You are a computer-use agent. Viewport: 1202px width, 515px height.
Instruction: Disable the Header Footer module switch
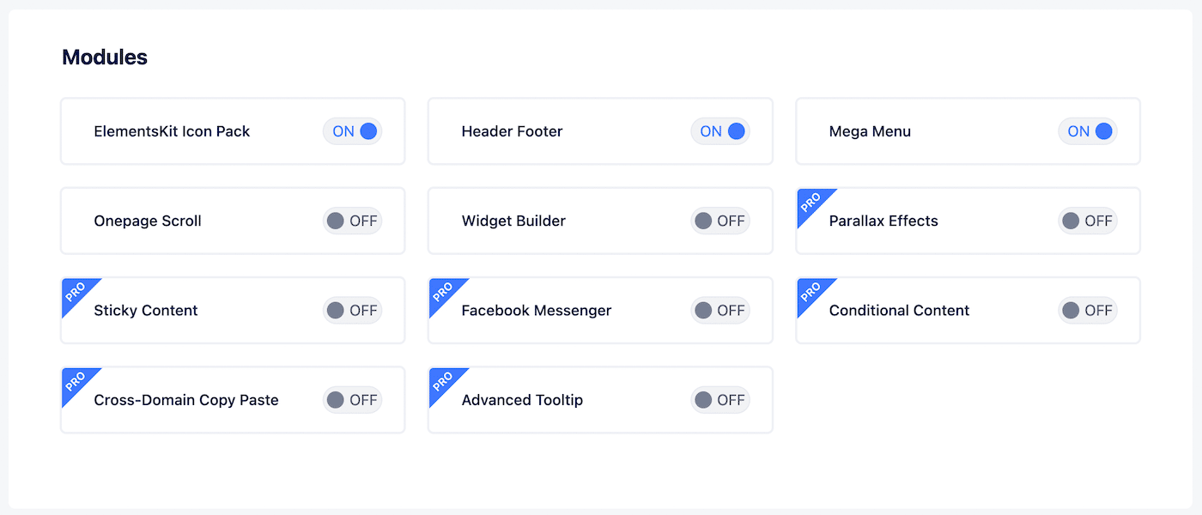[x=720, y=131]
